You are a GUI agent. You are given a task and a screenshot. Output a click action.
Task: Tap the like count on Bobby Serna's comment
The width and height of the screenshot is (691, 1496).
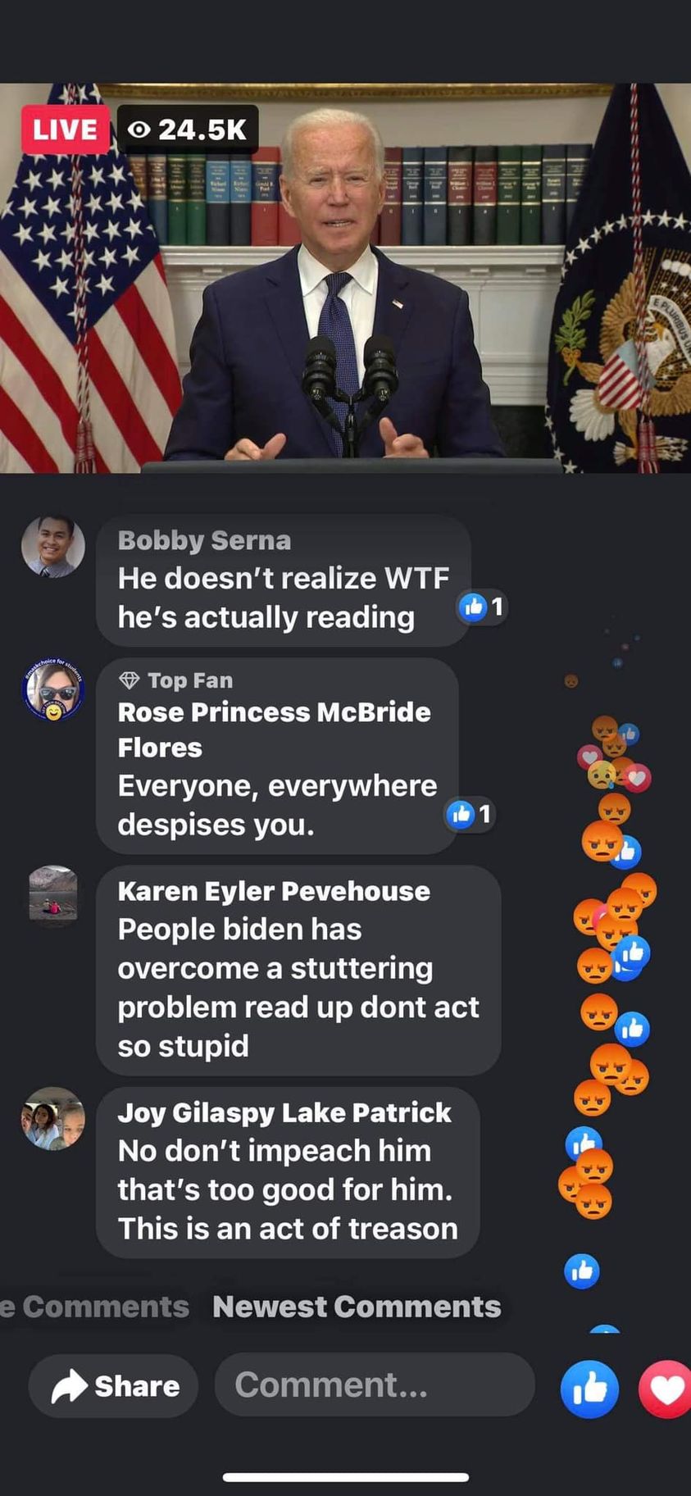click(x=482, y=607)
